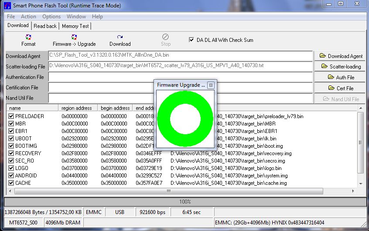Image resolution: width=369 pixels, height=231 pixels.
Task: Click the Stop toolbar icon
Action: pos(166,37)
